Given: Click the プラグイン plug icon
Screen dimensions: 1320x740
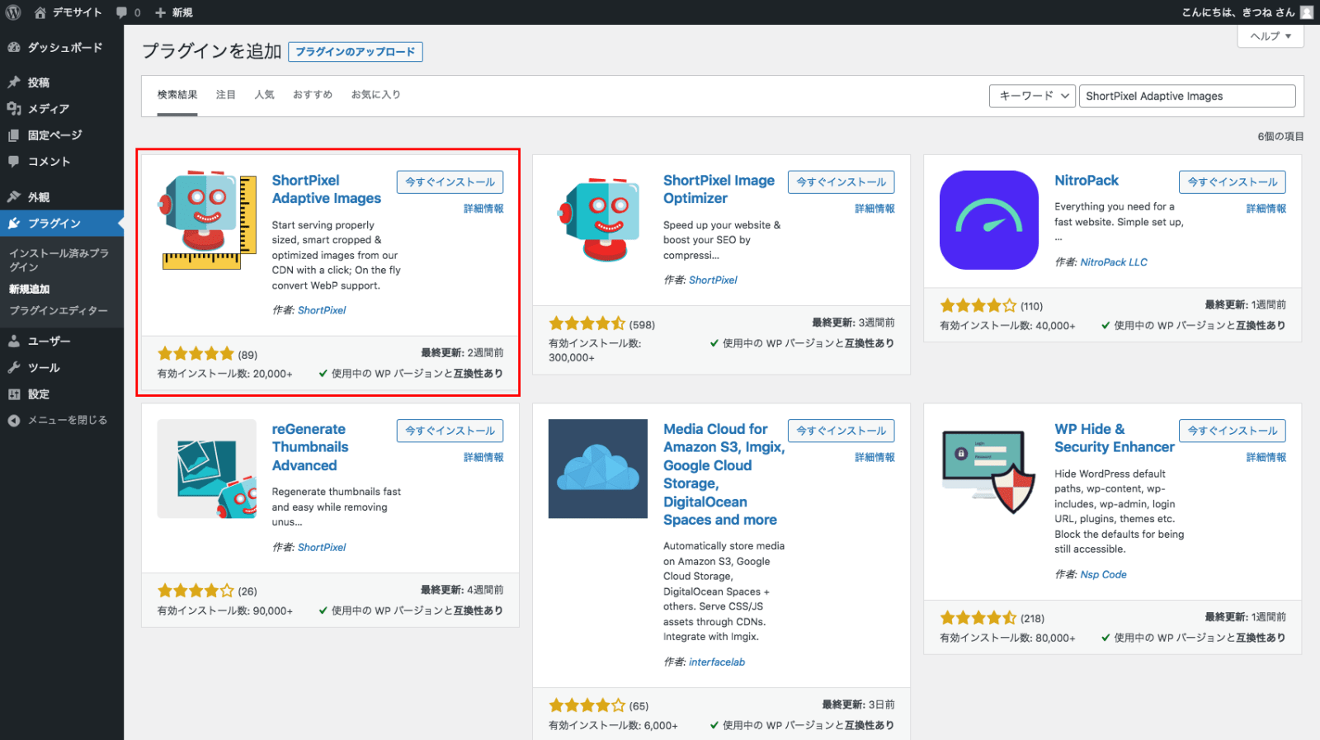Looking at the screenshot, I should point(14,224).
